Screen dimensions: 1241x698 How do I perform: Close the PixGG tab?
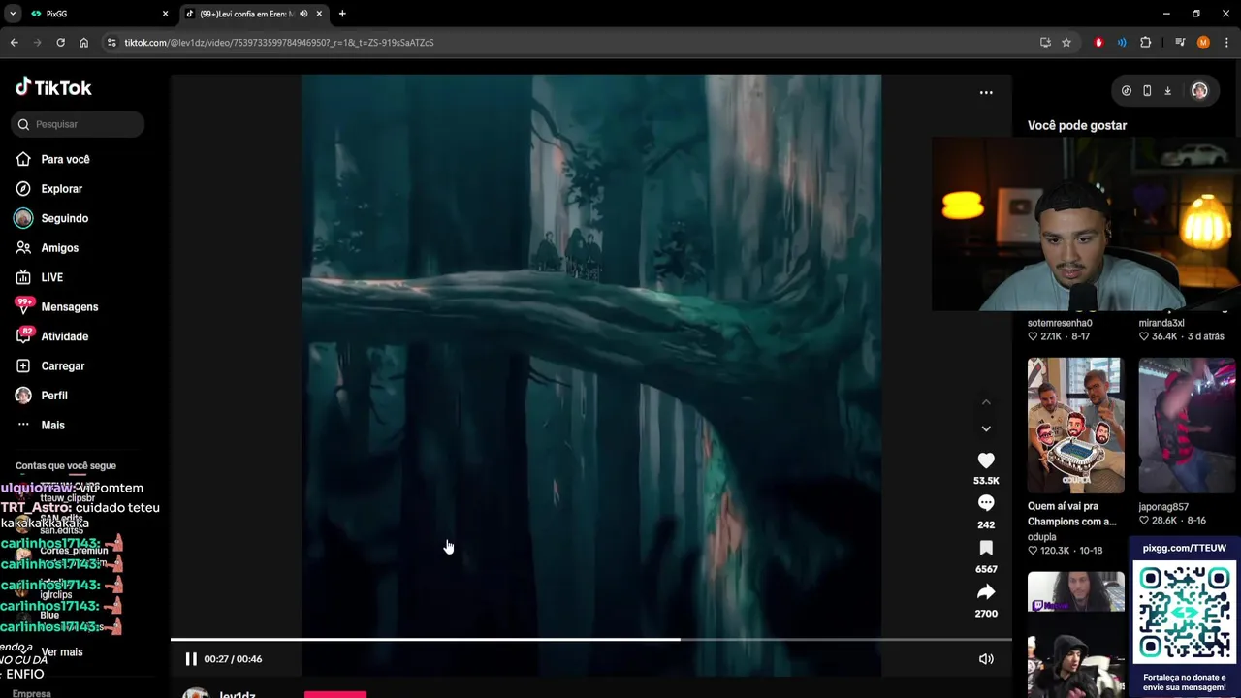(x=165, y=14)
